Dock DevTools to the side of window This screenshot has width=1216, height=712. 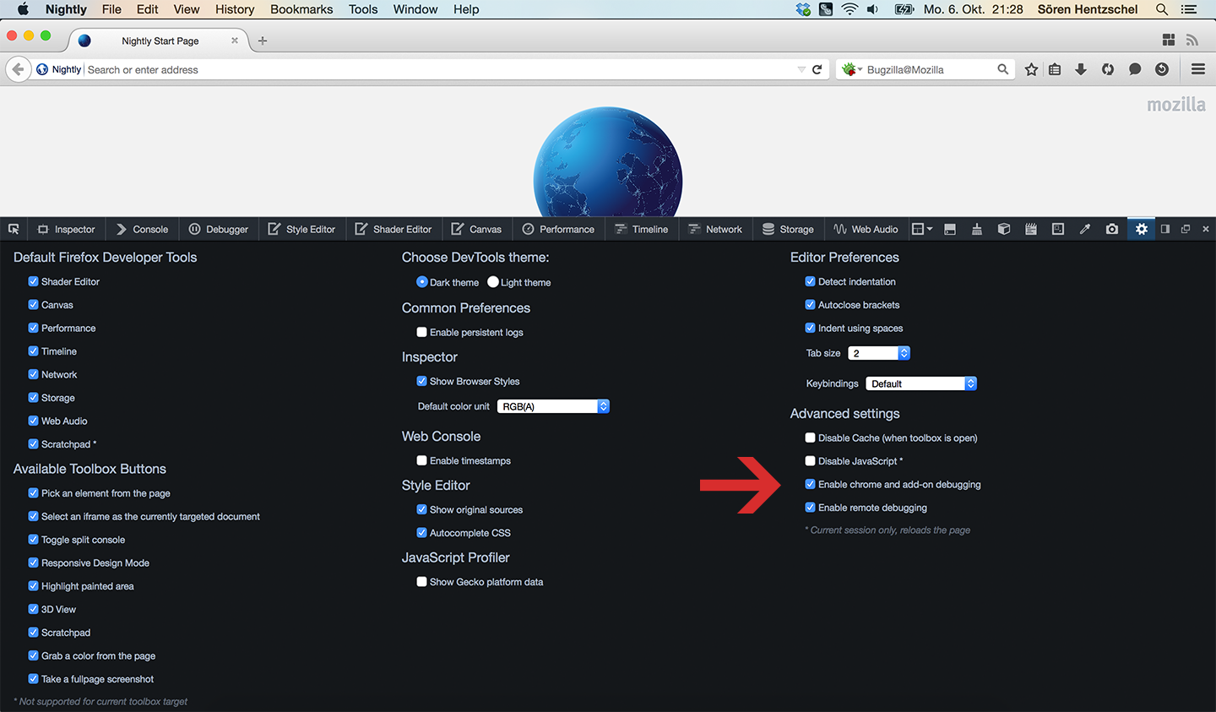(1165, 229)
